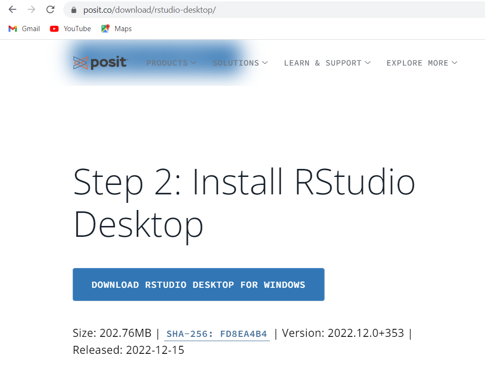Reload the page with the refresh icon
Image resolution: width=485 pixels, height=368 pixels.
(x=50, y=9)
